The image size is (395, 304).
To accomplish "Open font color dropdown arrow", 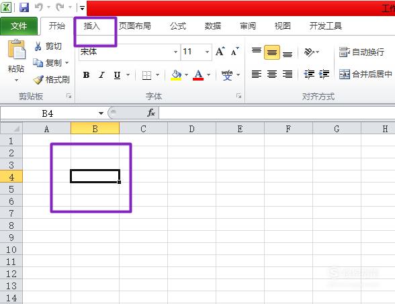I will pyautogui.click(x=208, y=74).
